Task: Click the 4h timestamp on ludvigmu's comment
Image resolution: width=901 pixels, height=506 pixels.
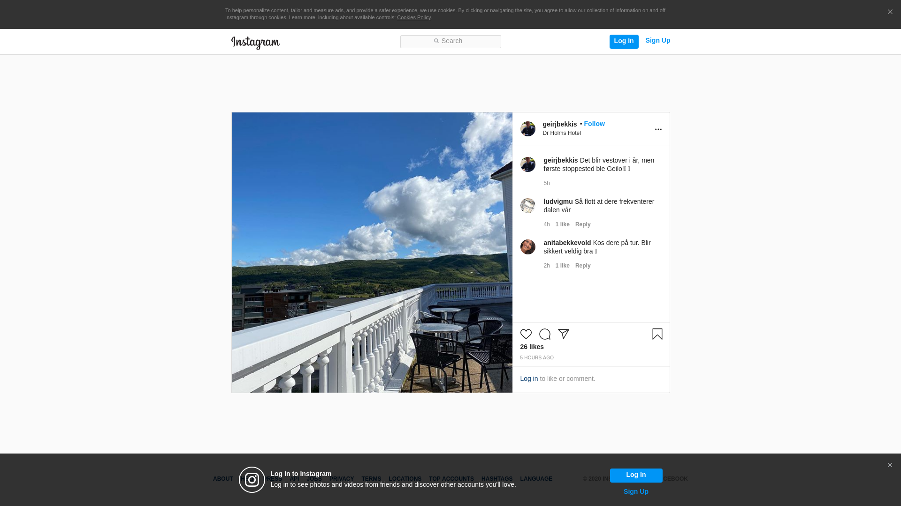Action: pos(546,224)
